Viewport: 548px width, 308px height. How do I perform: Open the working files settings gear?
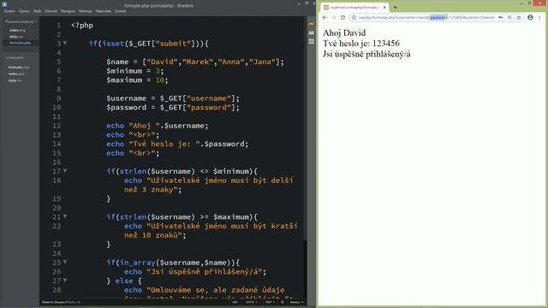[x=36, y=21]
